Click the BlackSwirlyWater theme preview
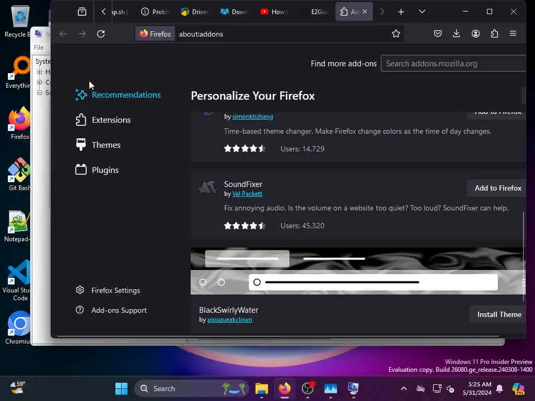This screenshot has height=401, width=535. (x=358, y=271)
